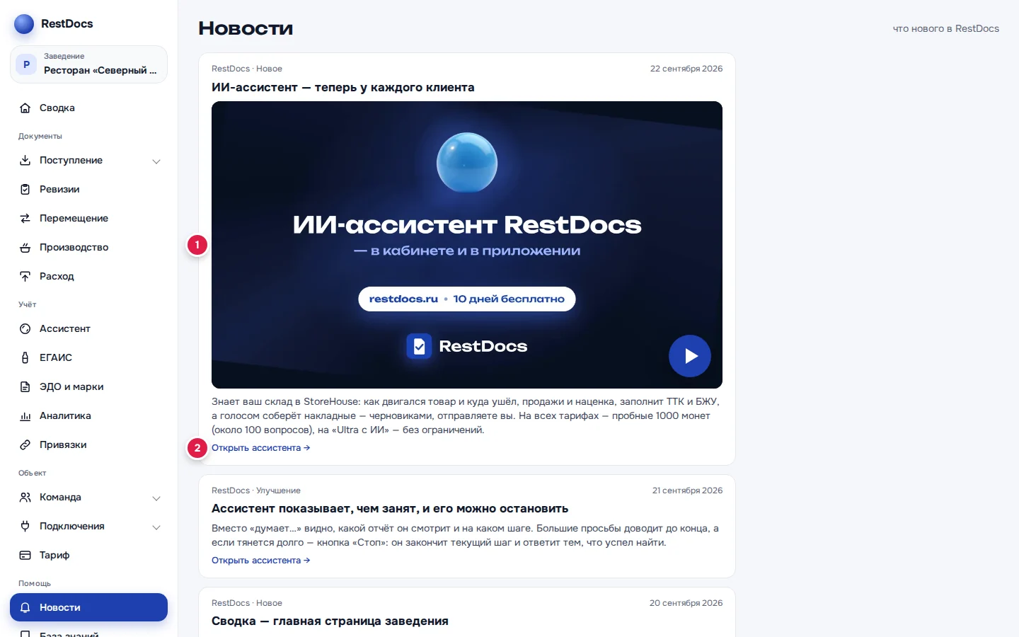Open Расход documents
Image resolution: width=1019 pixels, height=637 pixels.
click(89, 277)
